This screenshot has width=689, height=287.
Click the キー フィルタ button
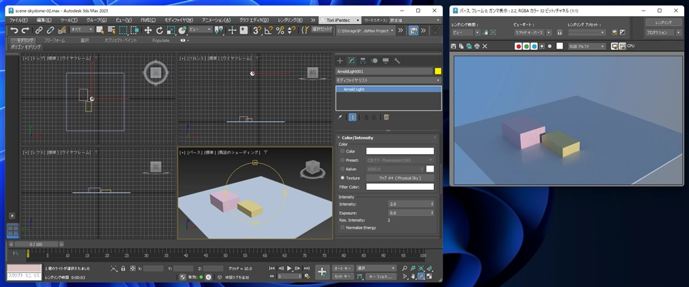(380, 276)
